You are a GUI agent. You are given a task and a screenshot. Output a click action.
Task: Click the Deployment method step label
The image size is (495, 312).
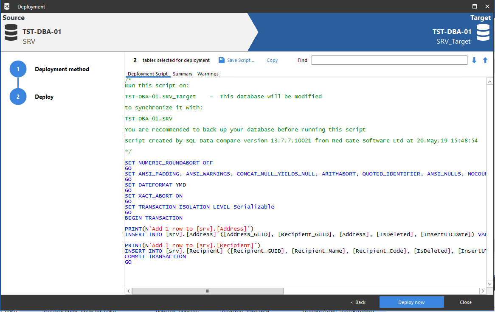(62, 70)
